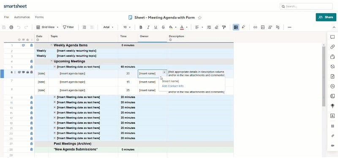Change the font size 10 dropdown

click(127, 27)
